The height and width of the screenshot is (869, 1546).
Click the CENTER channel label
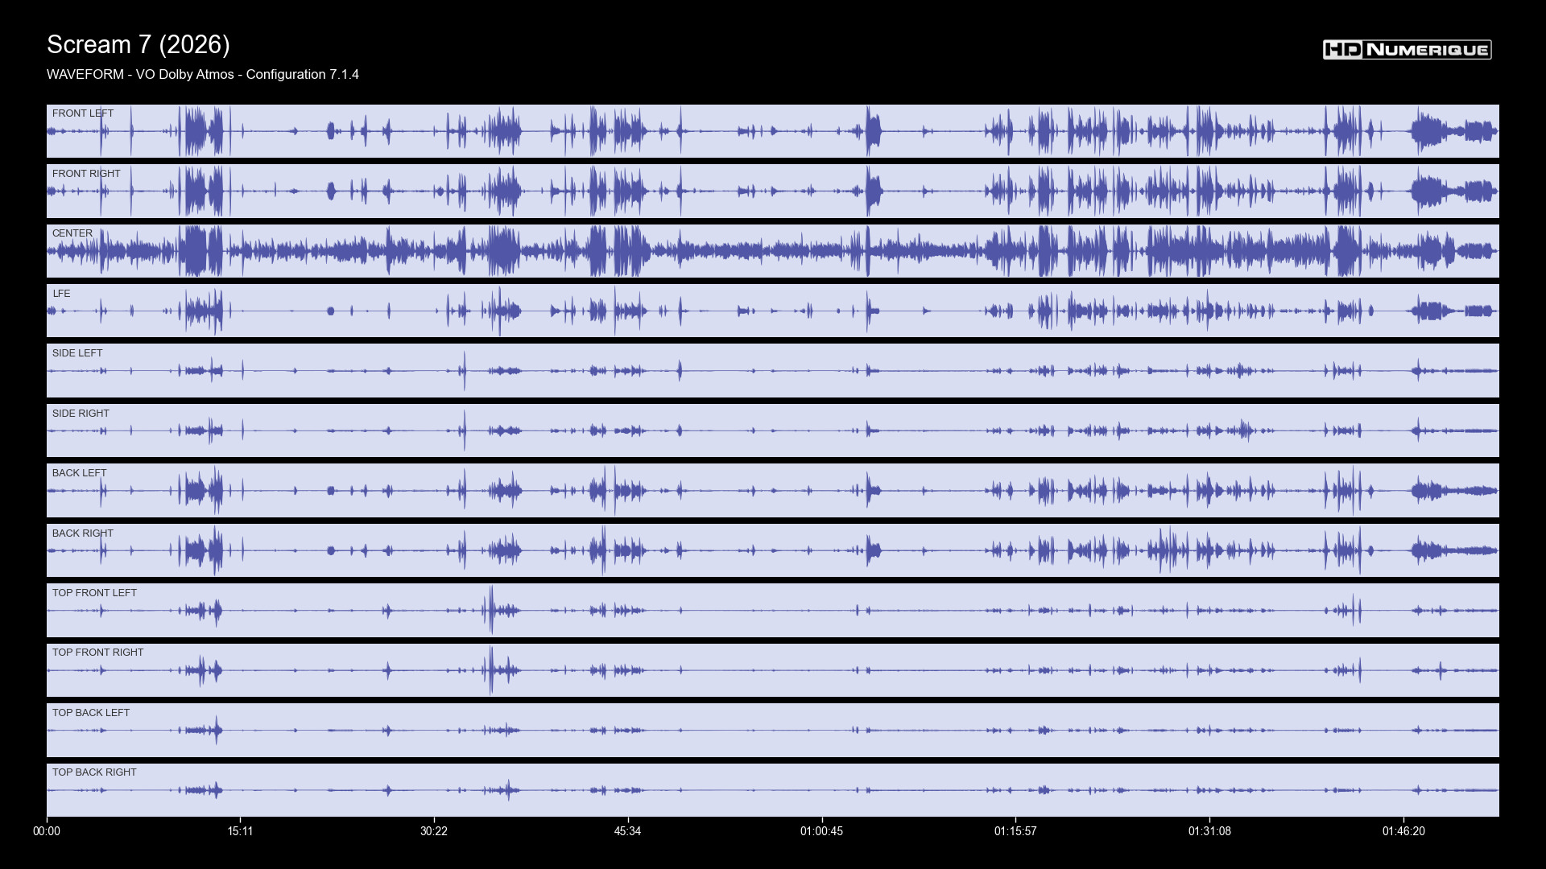[x=72, y=233]
